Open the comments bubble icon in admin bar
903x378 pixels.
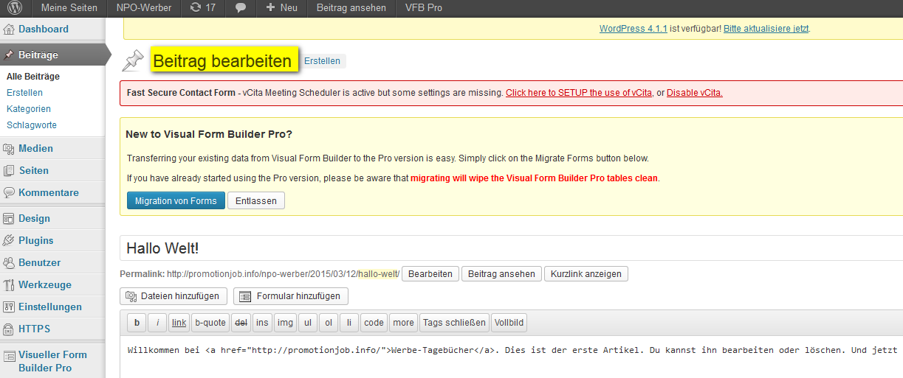241,8
